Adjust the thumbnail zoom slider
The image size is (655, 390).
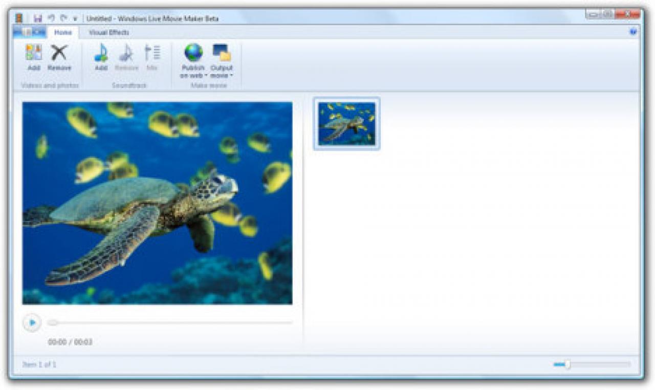point(592,364)
